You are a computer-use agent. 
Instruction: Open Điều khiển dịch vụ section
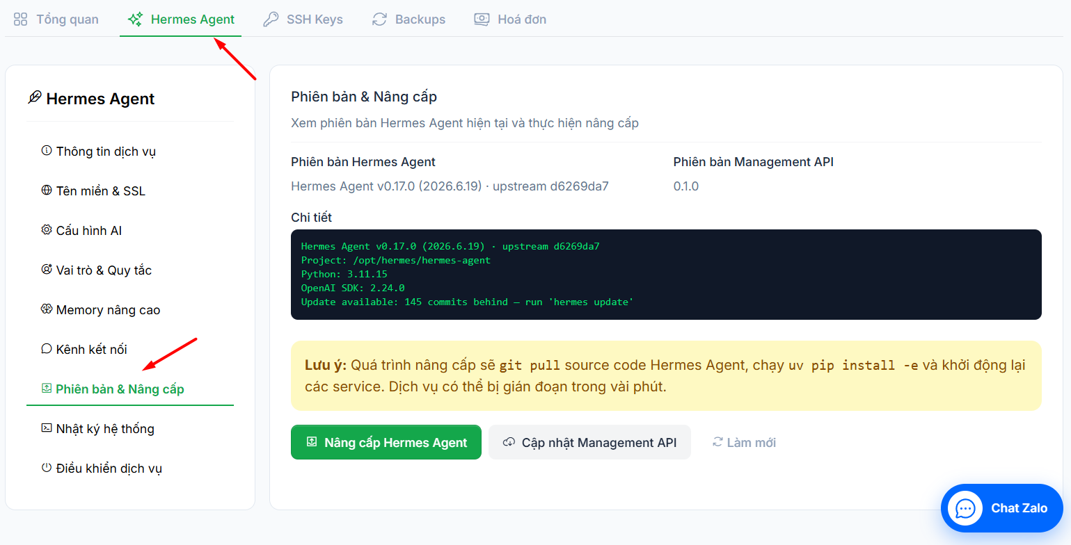click(130, 468)
